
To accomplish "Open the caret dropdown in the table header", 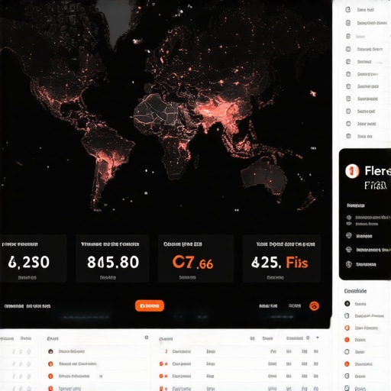I will click(318, 338).
